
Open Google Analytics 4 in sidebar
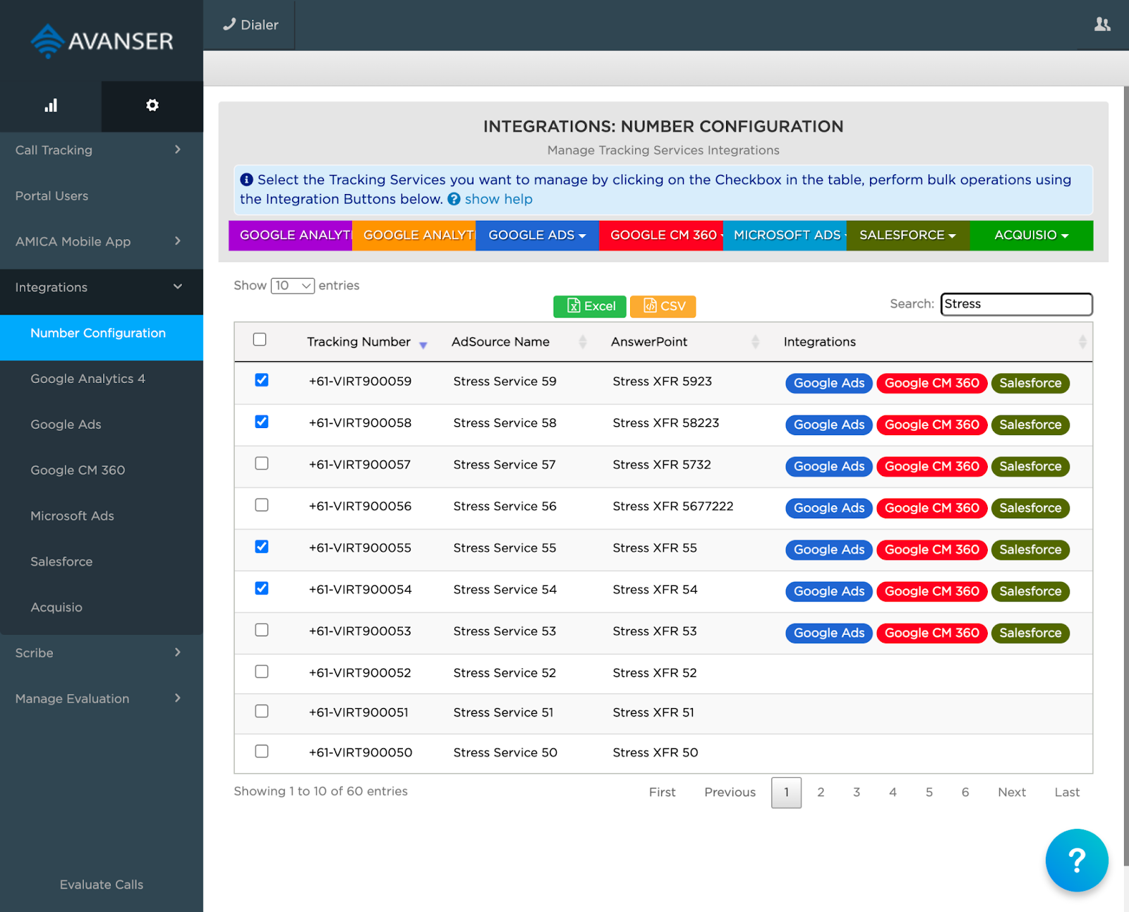[x=87, y=379]
